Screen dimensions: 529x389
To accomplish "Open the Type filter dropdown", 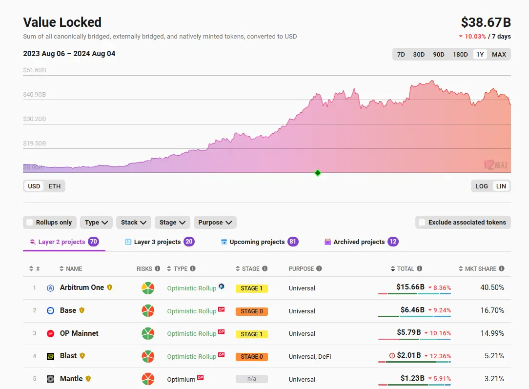I will (96, 223).
